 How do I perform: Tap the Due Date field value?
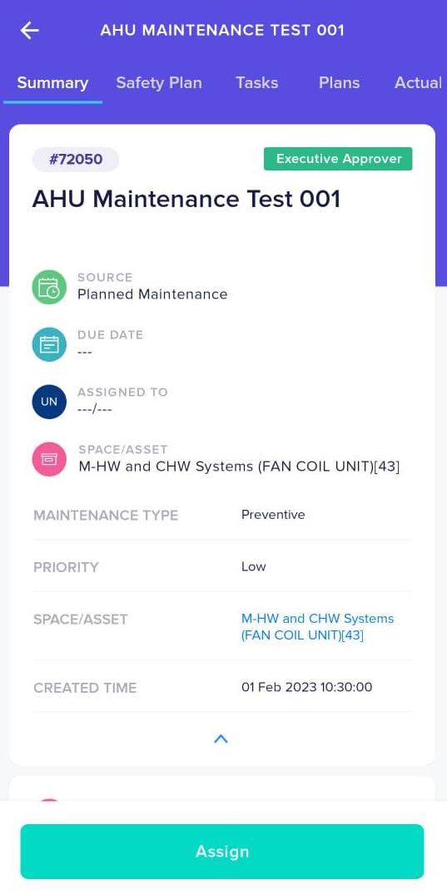[85, 353]
